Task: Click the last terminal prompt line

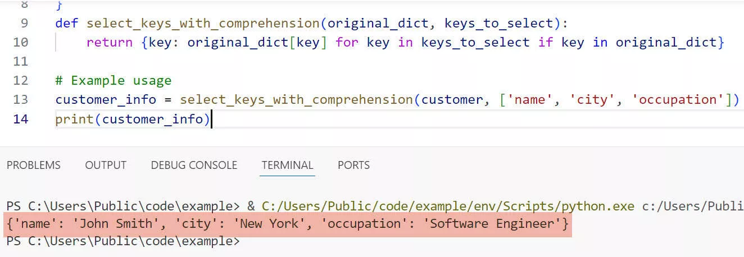Action: pyautogui.click(x=123, y=242)
